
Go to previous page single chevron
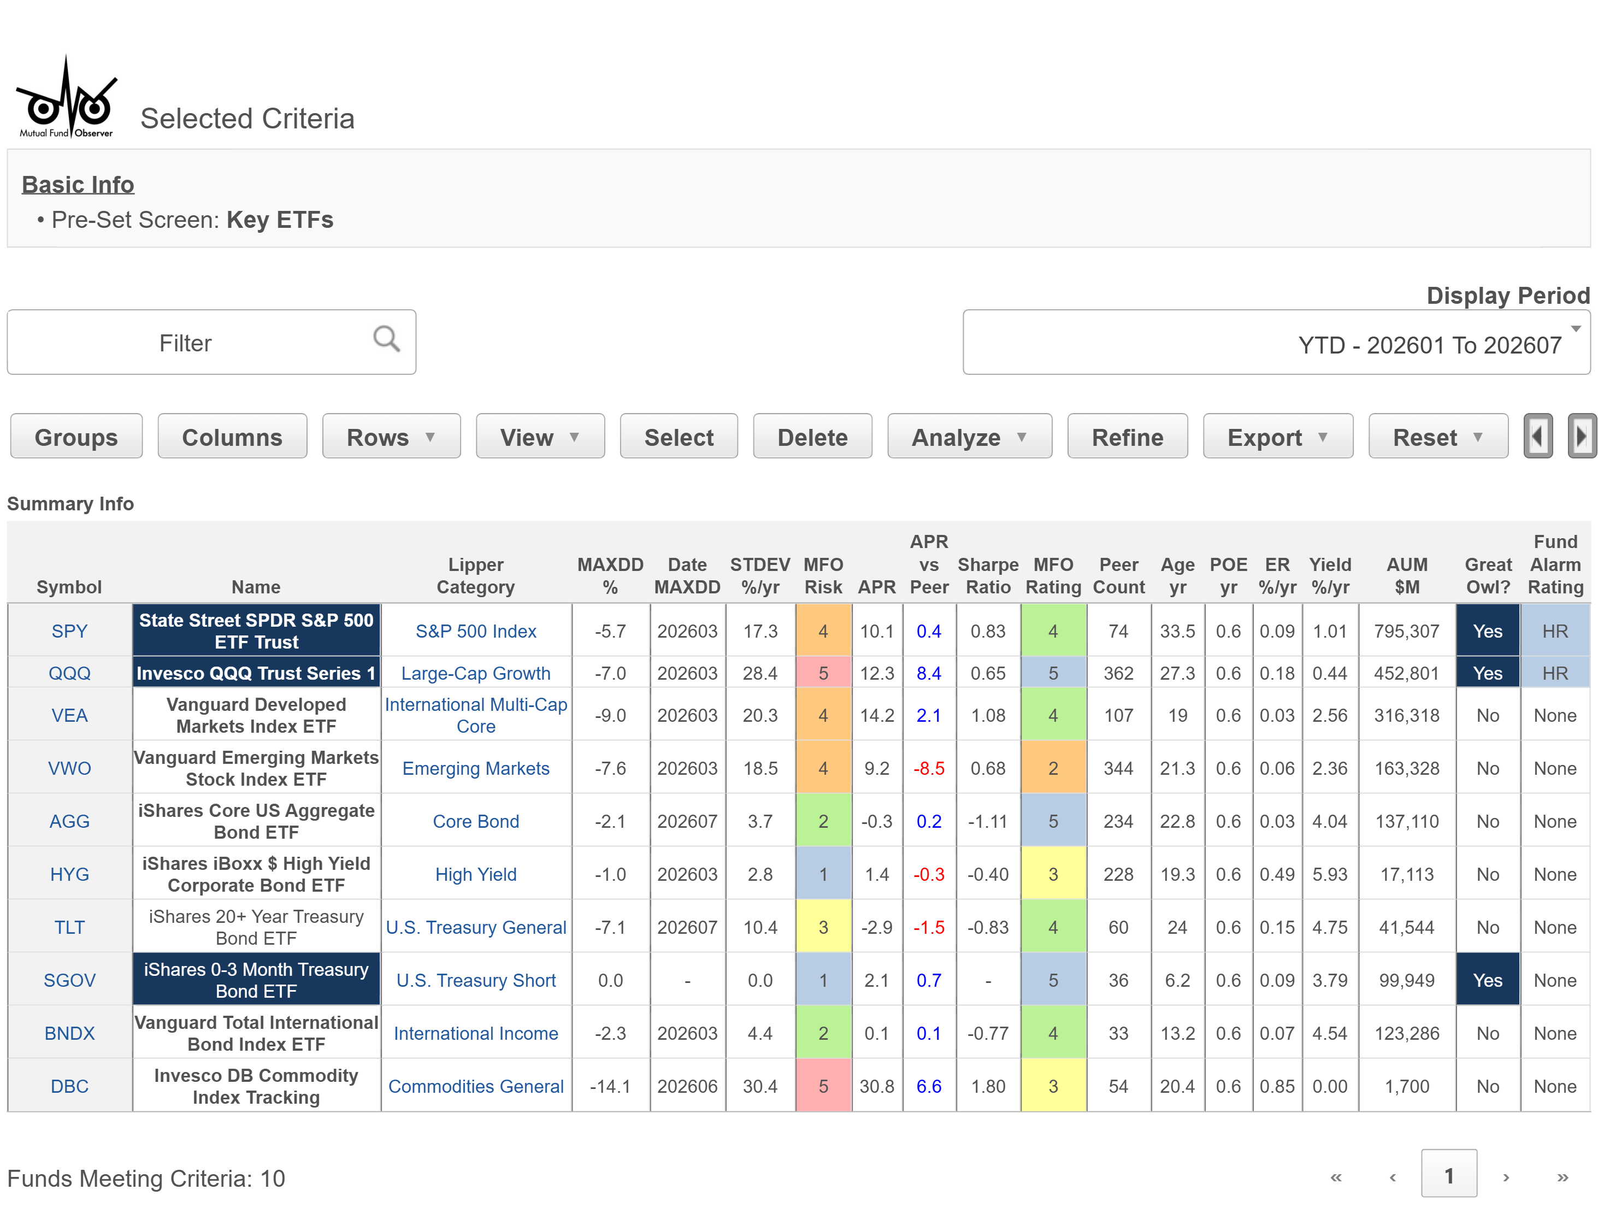click(1393, 1177)
